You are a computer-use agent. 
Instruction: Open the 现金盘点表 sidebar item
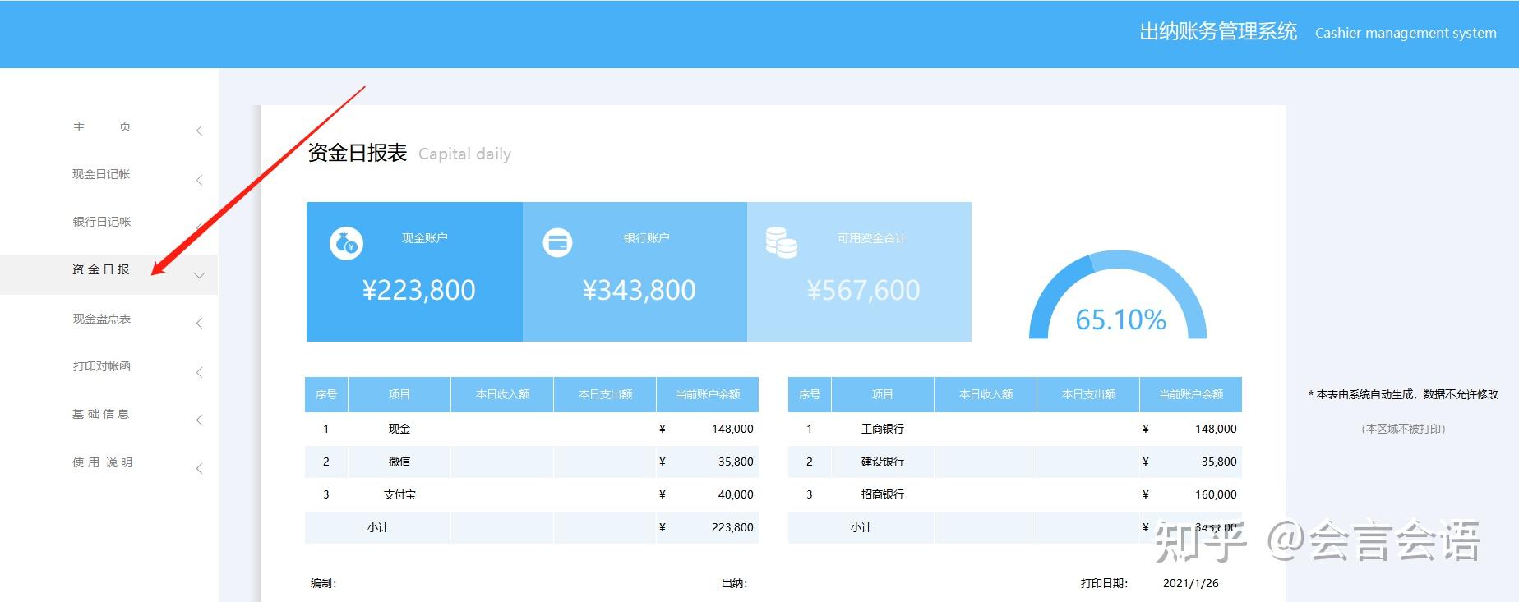[101, 319]
